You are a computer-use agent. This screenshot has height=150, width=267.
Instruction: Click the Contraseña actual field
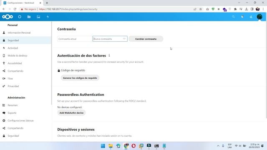coord(75,39)
